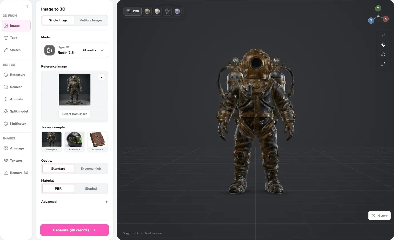Show the textured brown sphere render mode
The height and width of the screenshot is (240, 394).
(147, 11)
